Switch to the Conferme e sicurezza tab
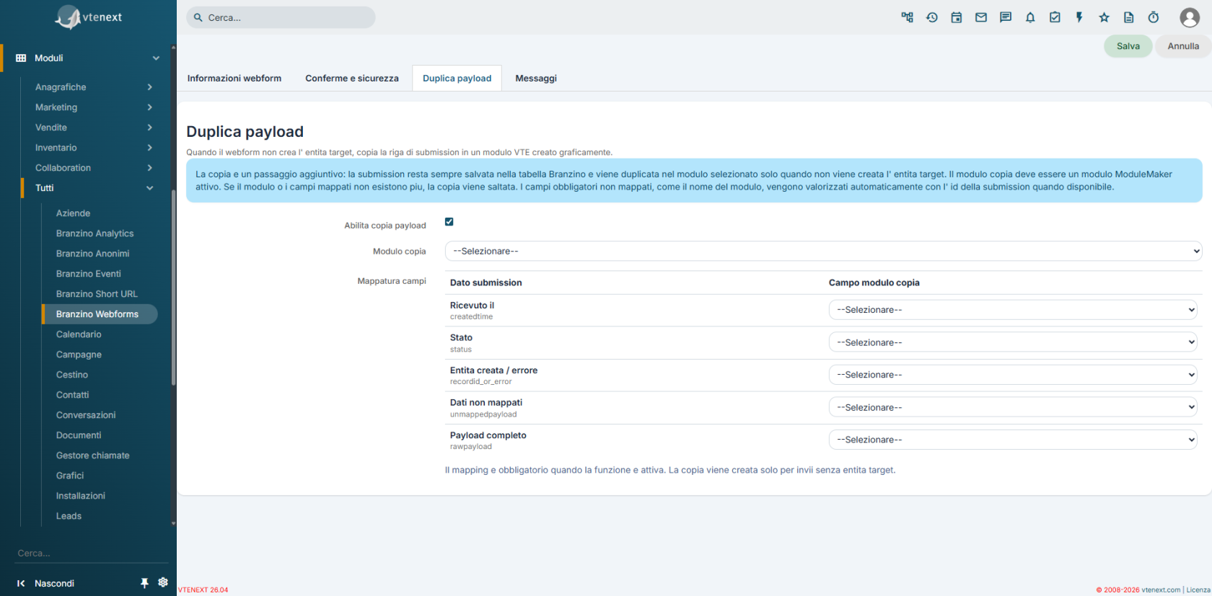The width and height of the screenshot is (1212, 596). click(x=352, y=79)
